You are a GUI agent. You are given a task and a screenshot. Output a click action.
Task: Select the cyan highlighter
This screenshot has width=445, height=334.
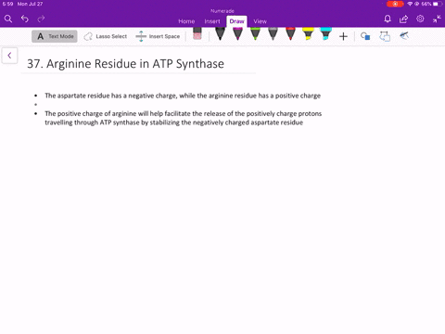(325, 34)
